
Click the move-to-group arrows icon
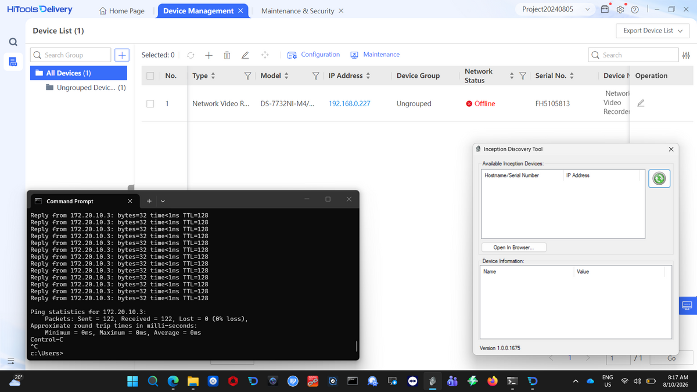point(265,55)
